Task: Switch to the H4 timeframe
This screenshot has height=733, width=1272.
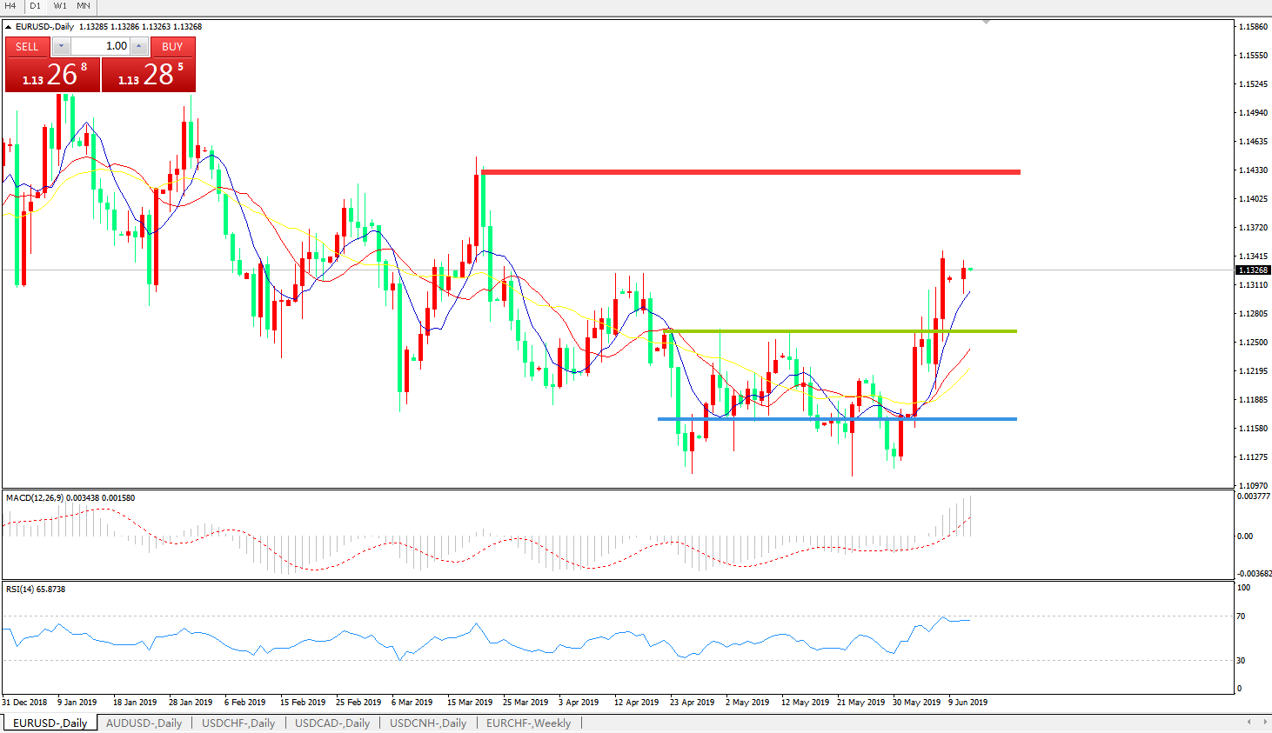Action: click(x=10, y=6)
